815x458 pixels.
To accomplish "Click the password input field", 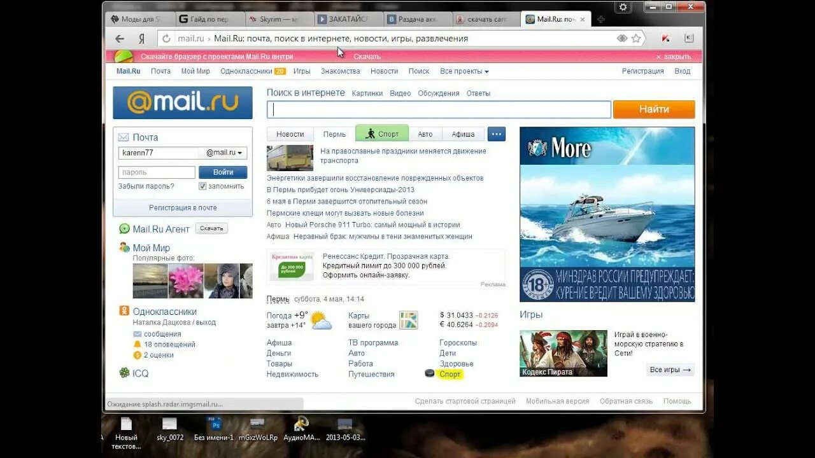I will point(157,172).
